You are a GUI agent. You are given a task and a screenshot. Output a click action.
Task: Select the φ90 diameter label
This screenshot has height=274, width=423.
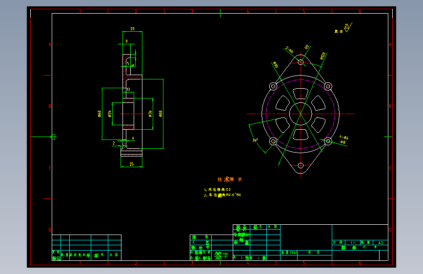pyautogui.click(x=275, y=65)
